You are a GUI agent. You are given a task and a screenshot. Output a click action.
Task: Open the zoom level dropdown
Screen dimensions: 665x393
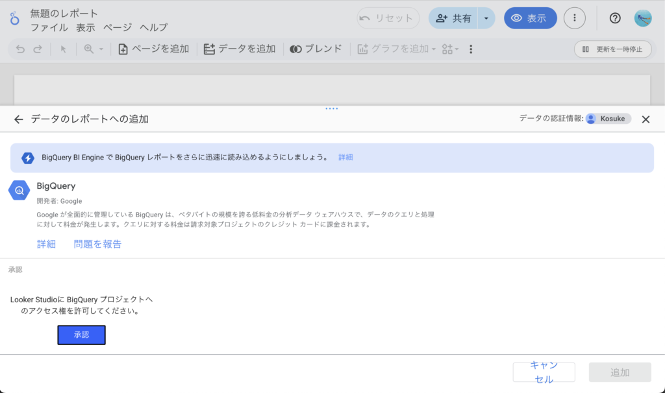94,49
